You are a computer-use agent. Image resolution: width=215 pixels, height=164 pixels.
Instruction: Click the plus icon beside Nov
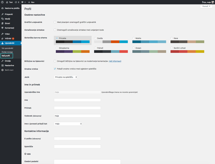pos(29,2)
